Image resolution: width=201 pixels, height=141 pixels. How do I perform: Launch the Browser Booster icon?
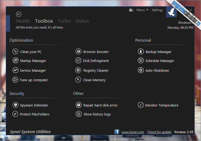78,51
